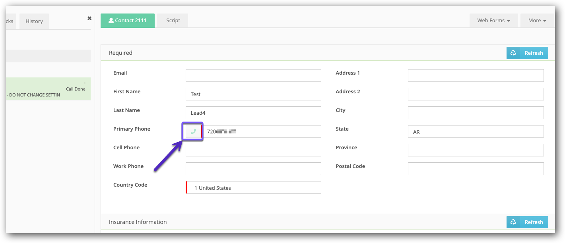The height and width of the screenshot is (243, 565).
Task: Click the First Name field containing Test
Action: pos(253,94)
